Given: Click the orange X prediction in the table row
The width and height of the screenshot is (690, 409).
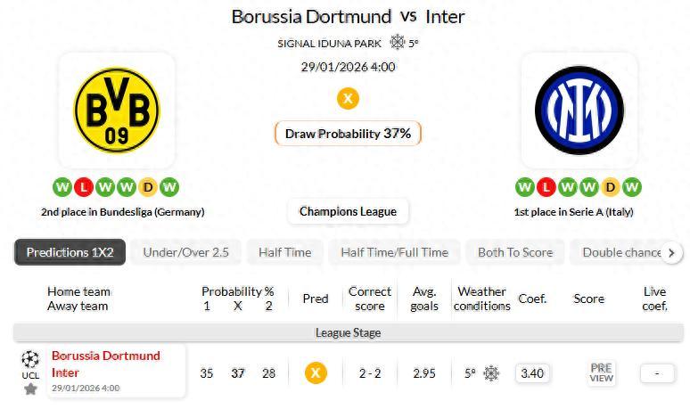Looking at the screenshot, I should (316, 372).
